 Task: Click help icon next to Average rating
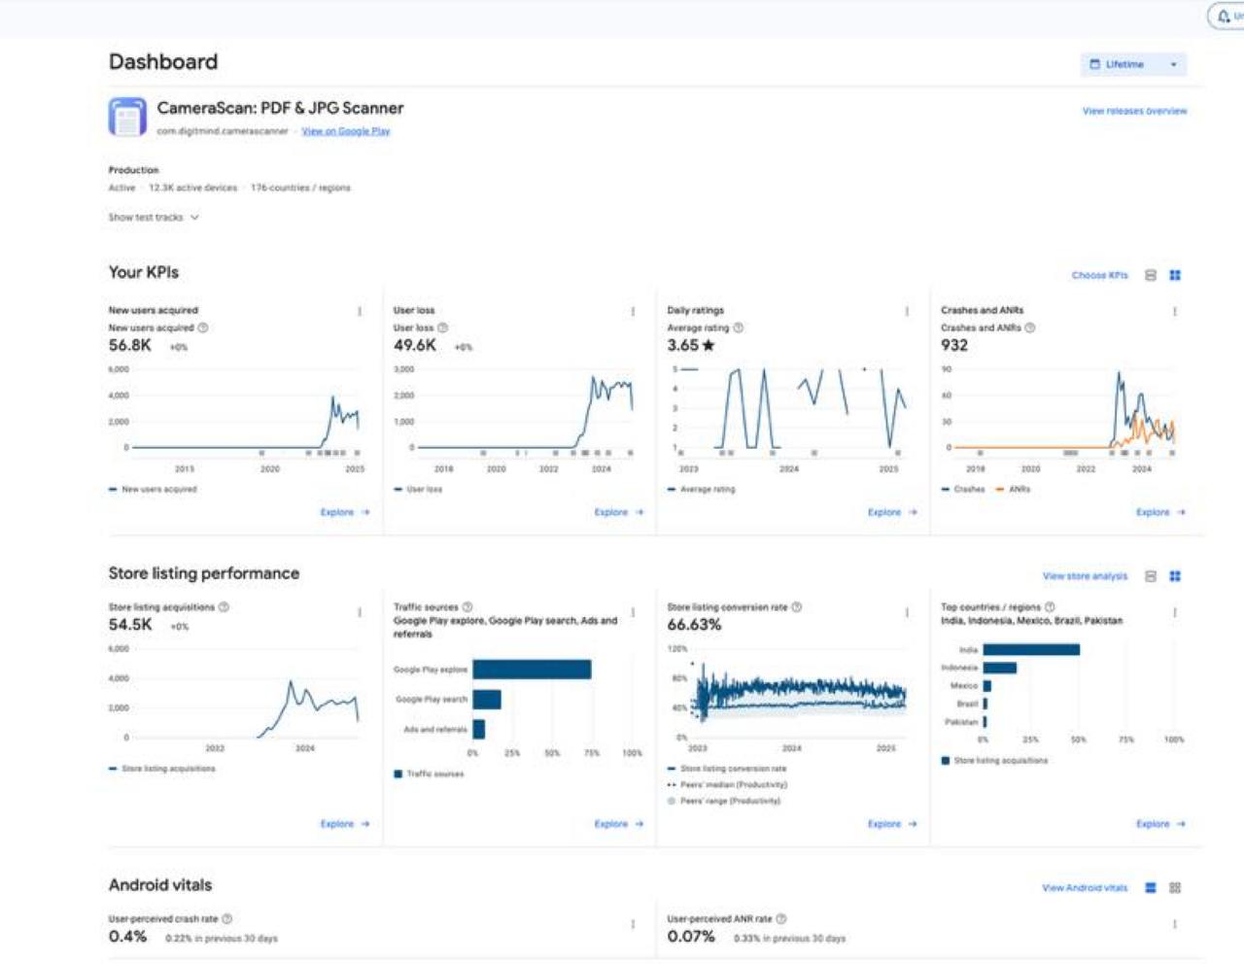(739, 328)
